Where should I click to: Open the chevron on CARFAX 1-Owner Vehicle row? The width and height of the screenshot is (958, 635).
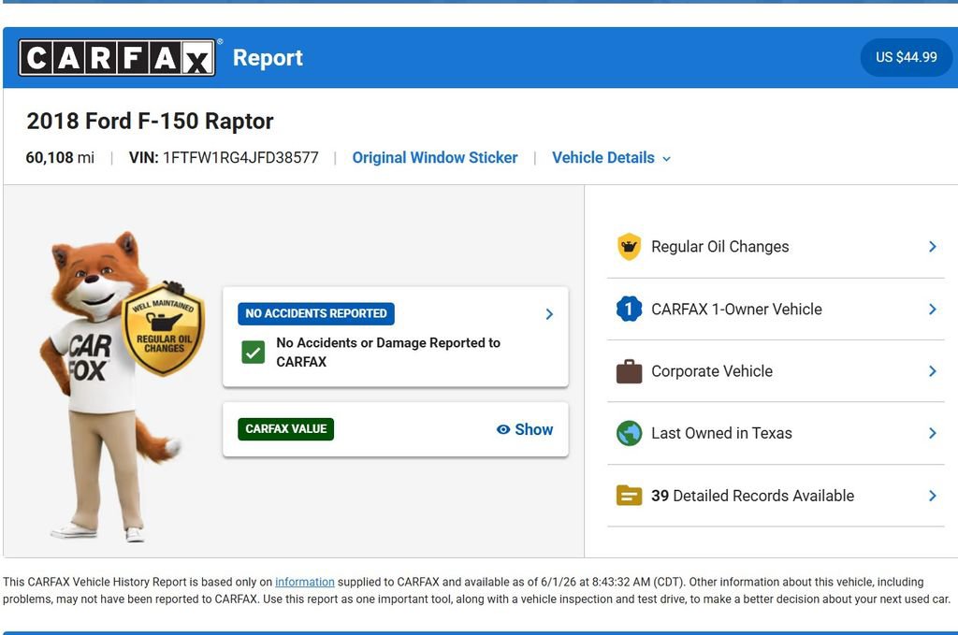(933, 309)
